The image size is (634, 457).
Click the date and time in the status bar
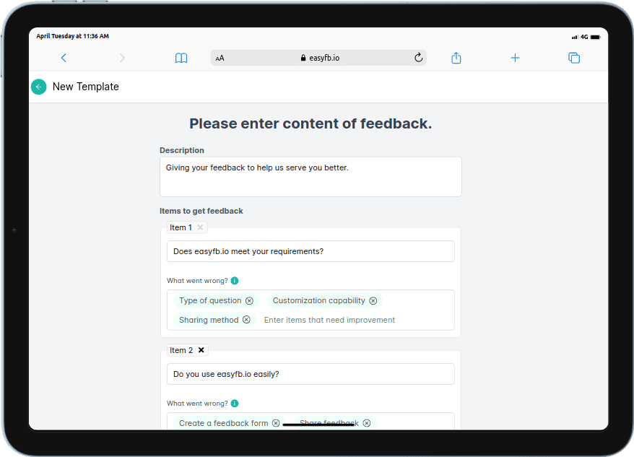point(72,36)
